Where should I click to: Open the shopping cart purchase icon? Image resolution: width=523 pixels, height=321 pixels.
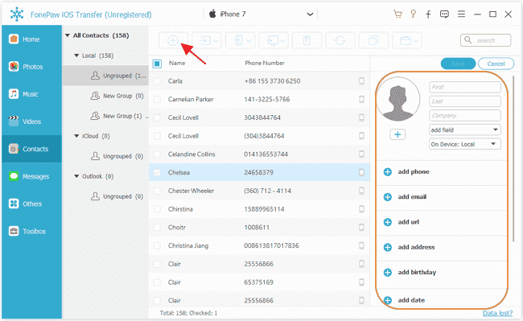pyautogui.click(x=397, y=14)
